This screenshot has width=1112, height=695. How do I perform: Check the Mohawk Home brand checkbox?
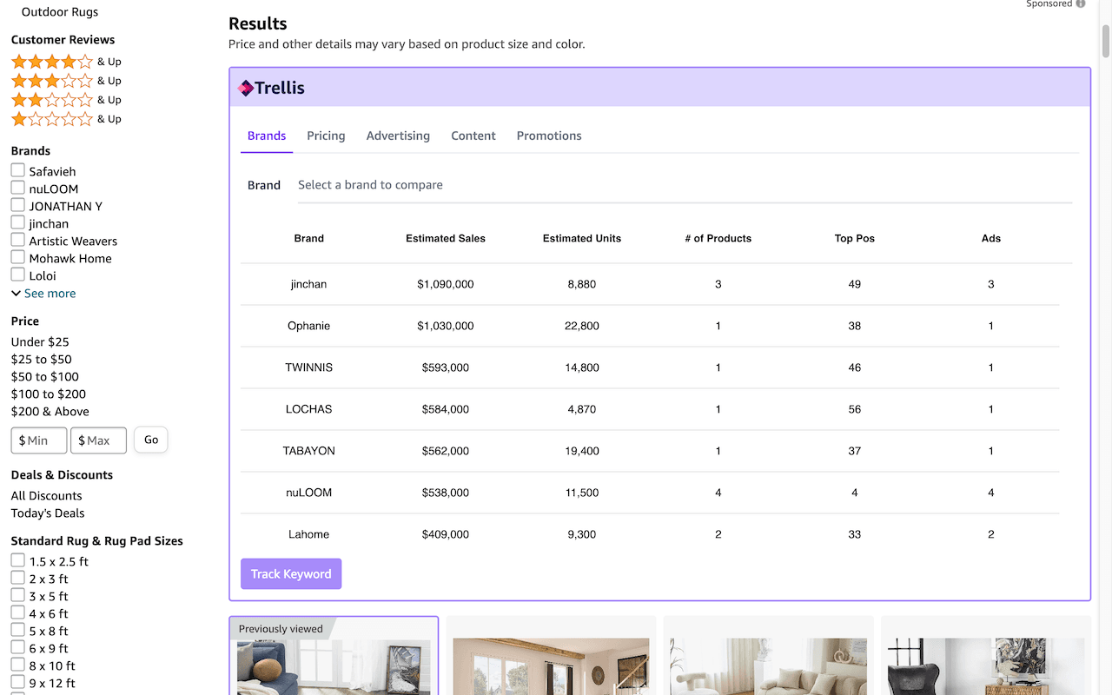[x=17, y=257]
